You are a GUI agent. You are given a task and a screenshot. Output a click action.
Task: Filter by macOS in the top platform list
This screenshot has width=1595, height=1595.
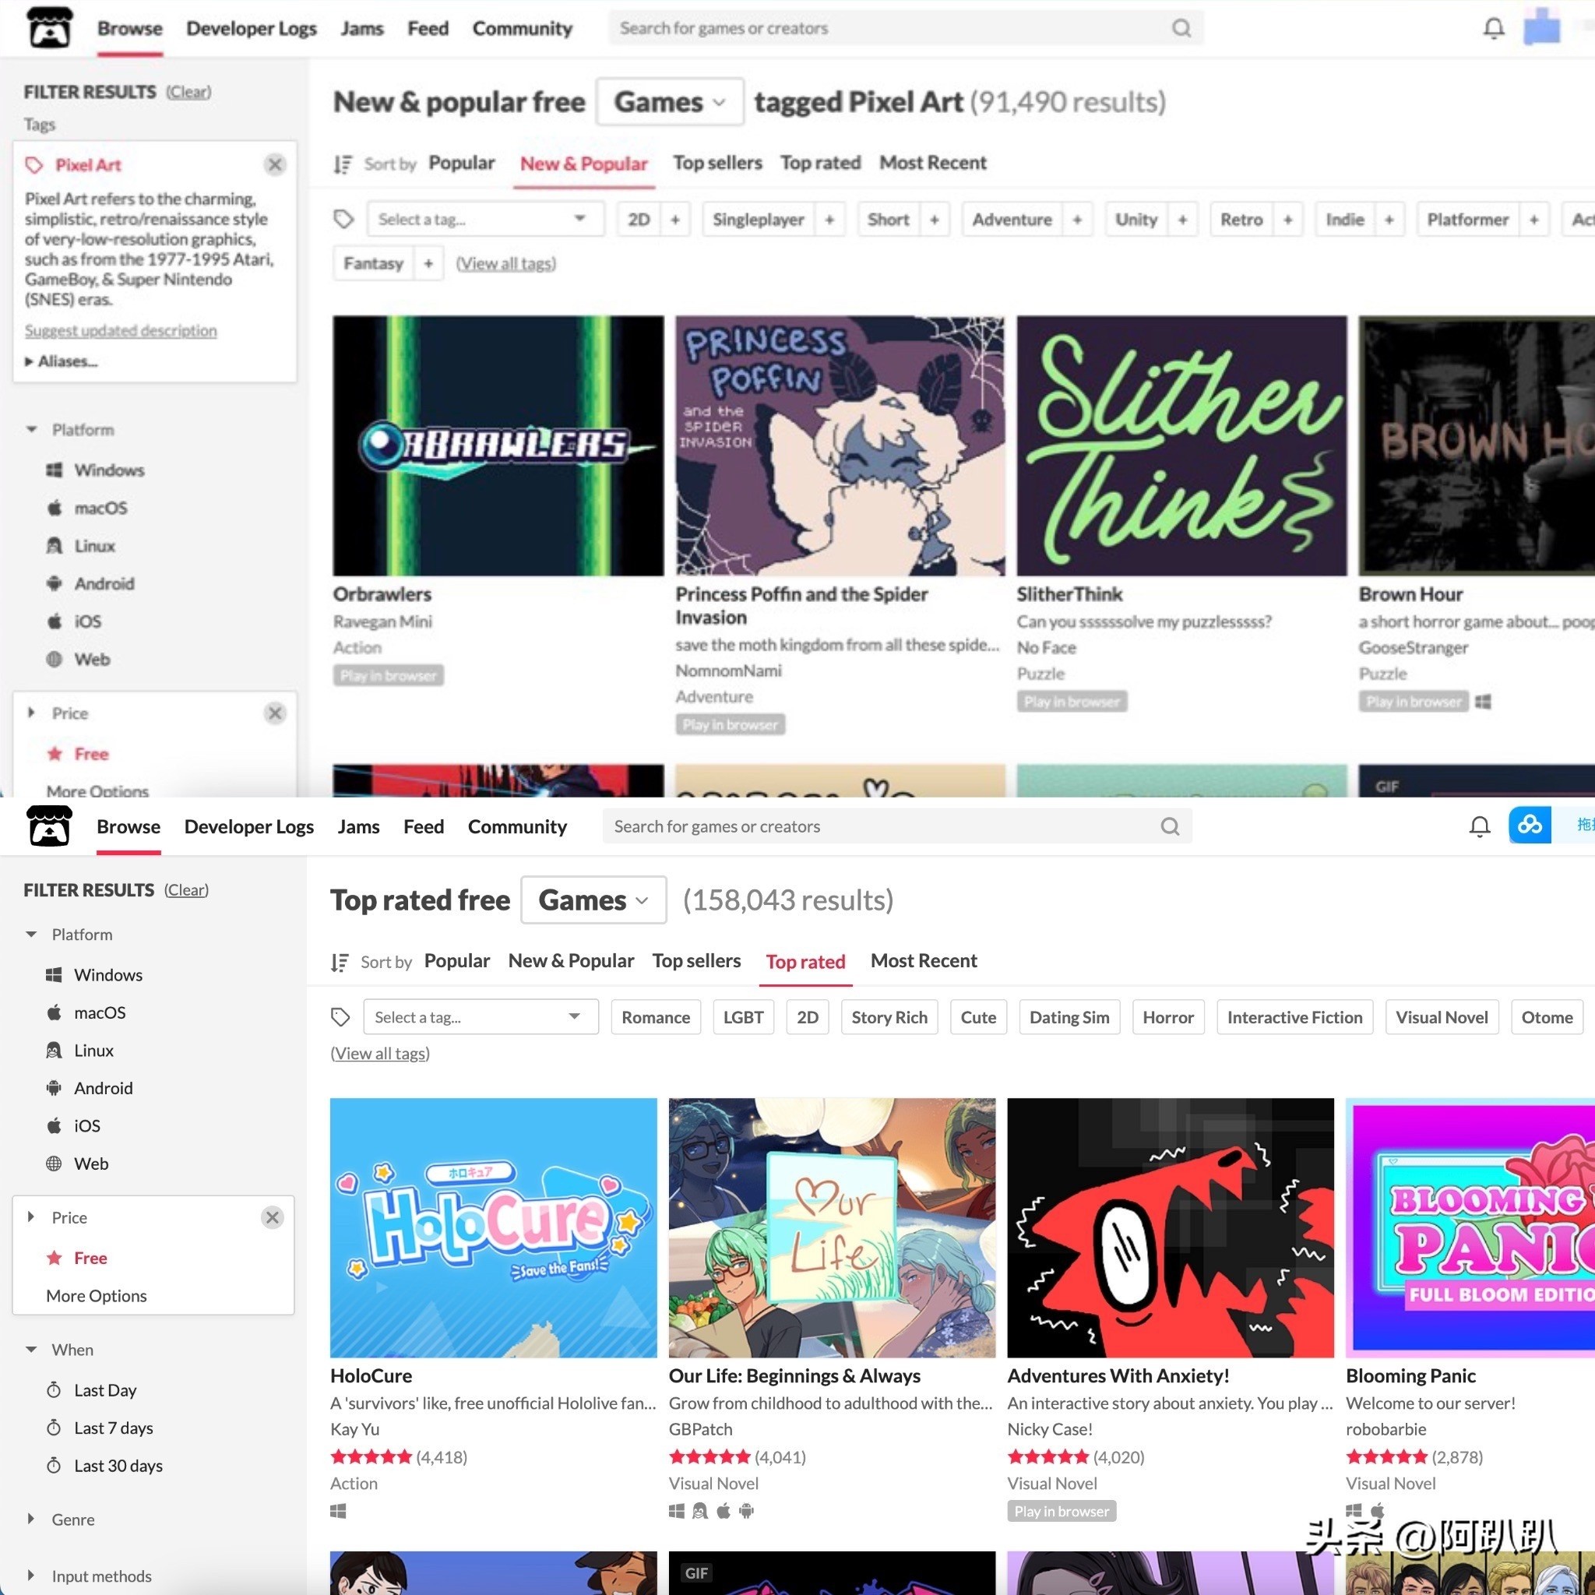[87, 508]
